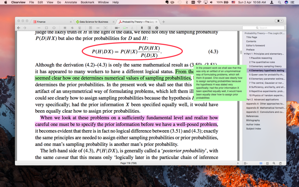Open the Annotate menu
Viewport: 299px width, 187px height.
coord(70,2)
